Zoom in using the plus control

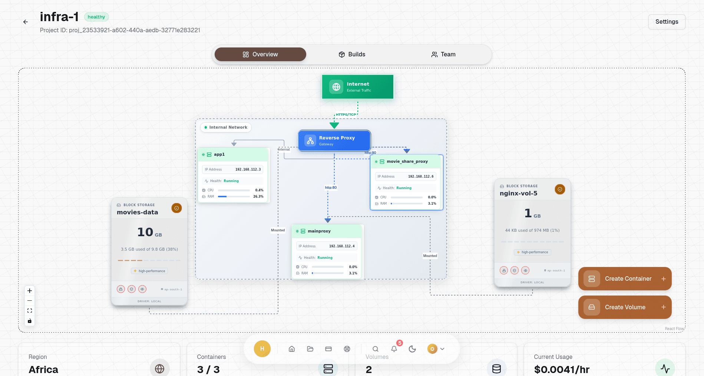pyautogui.click(x=30, y=291)
